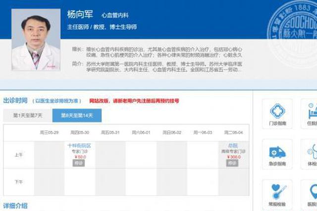317x211 pixels.
Task: Click the title 主任医师 / 教授、博士生导师
Action: (102, 27)
